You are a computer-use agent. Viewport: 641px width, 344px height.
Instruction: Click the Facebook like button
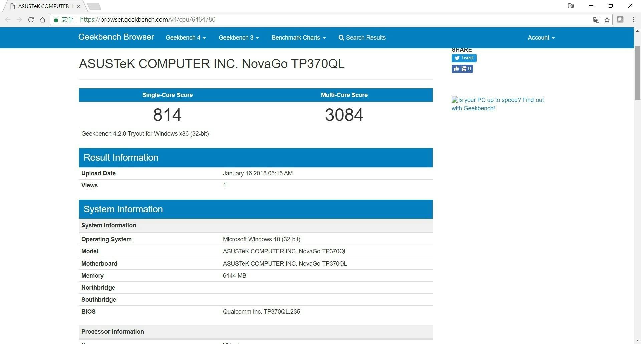[x=462, y=69]
